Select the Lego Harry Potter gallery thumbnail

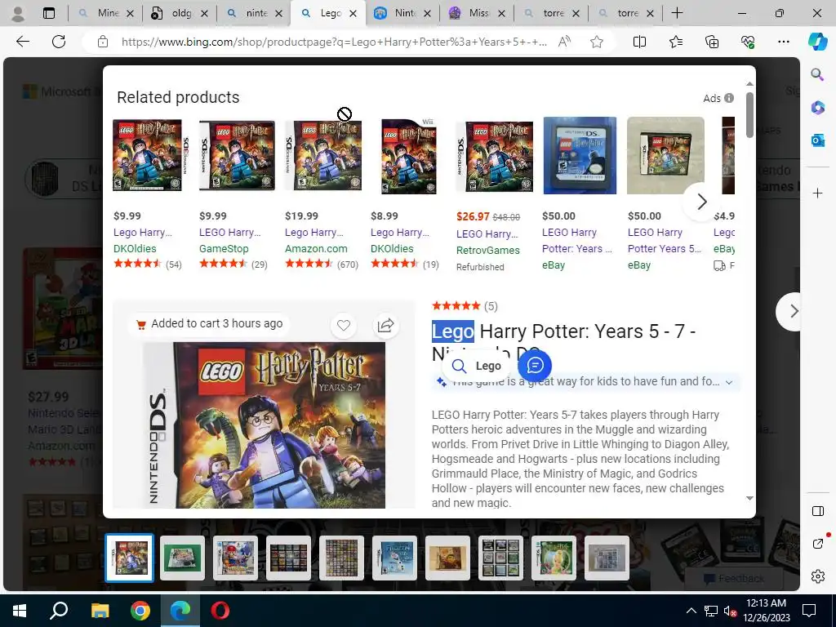click(x=130, y=558)
